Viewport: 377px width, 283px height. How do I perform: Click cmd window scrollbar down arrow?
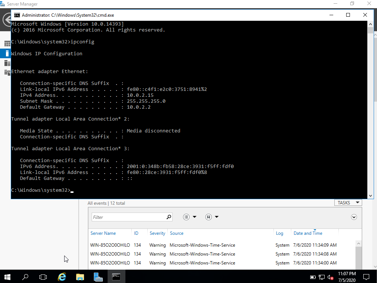(x=370, y=196)
